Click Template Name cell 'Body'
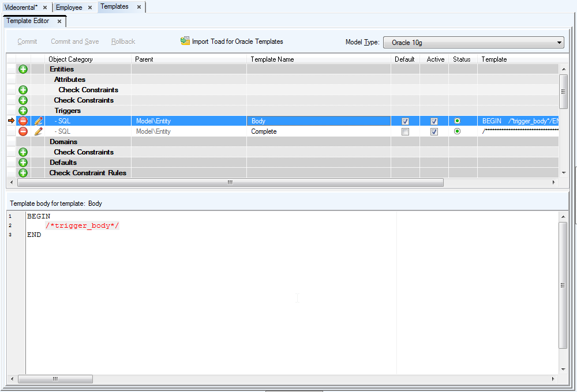 coord(319,120)
